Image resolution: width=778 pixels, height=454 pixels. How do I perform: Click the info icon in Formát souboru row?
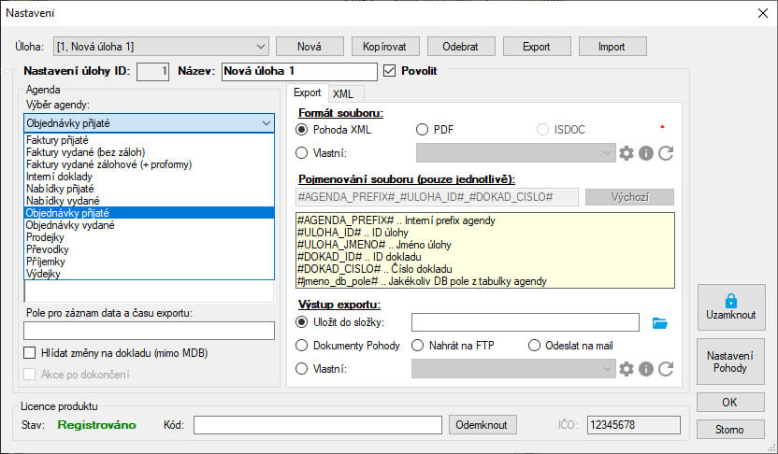tap(646, 153)
